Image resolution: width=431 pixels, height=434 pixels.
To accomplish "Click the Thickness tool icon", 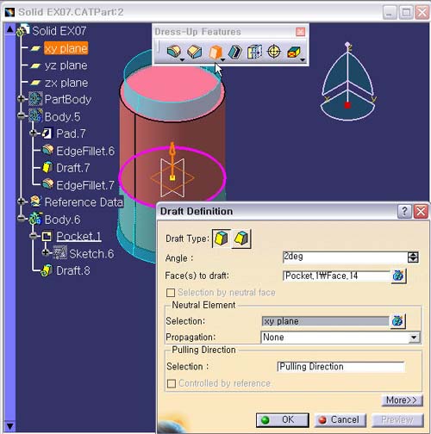I will pos(254,52).
